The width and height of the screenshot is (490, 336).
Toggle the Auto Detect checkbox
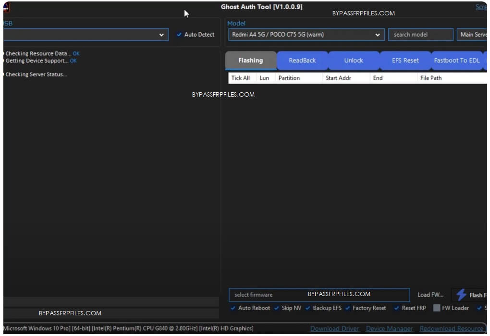(x=179, y=35)
